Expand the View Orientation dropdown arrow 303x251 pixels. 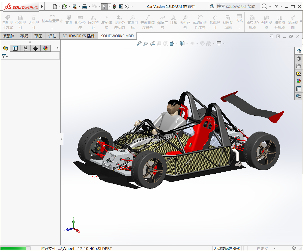tap(177, 43)
